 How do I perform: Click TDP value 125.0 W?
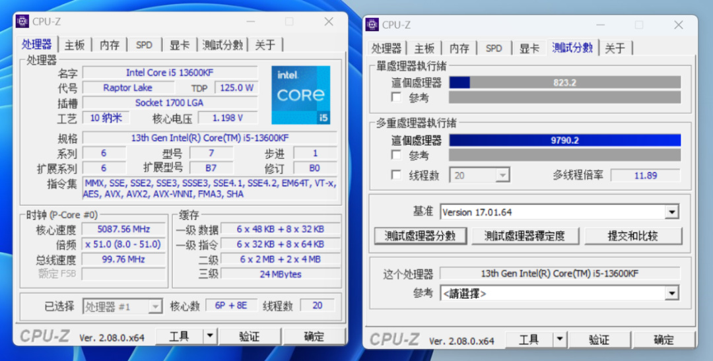pyautogui.click(x=236, y=88)
